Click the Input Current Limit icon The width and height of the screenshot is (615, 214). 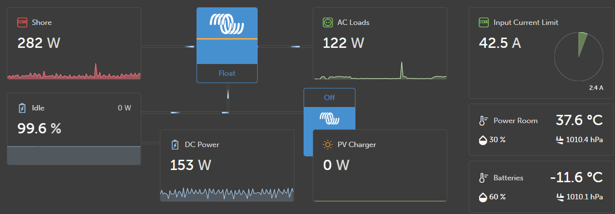pos(484,22)
